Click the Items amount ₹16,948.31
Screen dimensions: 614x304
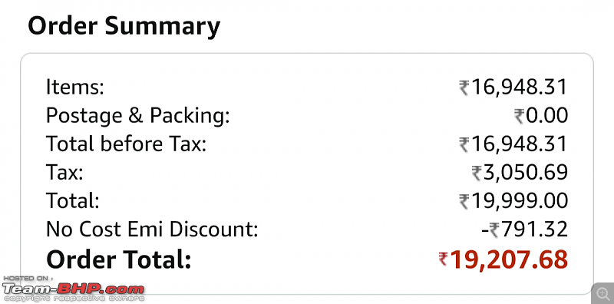[513, 87]
